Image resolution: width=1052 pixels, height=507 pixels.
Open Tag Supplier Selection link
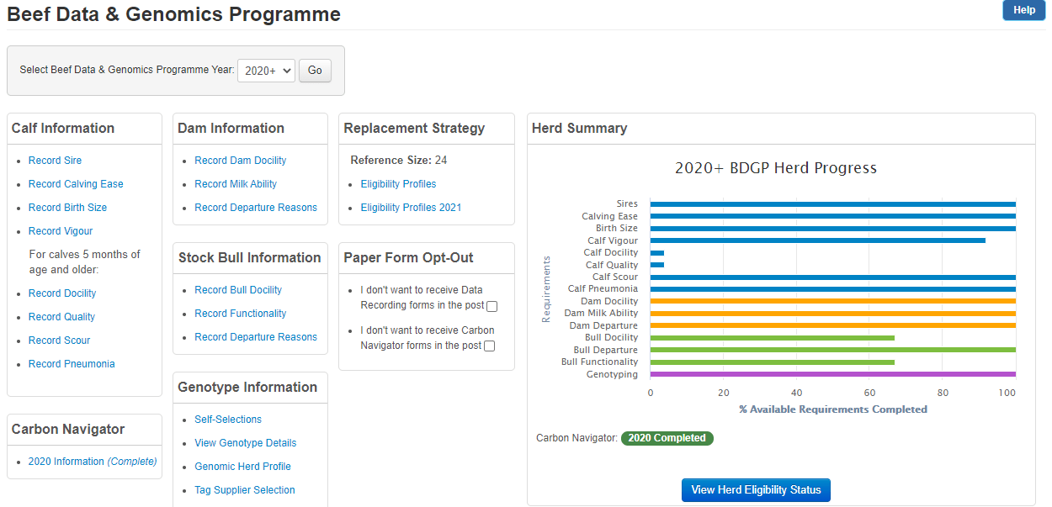click(244, 490)
